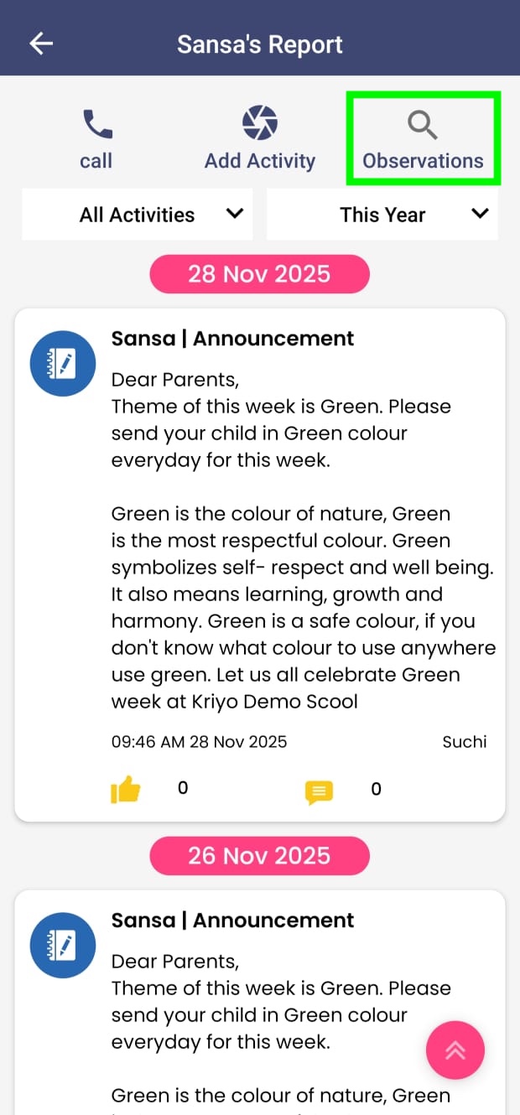Open comments on 28 Nov announcement
The width and height of the screenshot is (520, 1115).
tap(319, 791)
